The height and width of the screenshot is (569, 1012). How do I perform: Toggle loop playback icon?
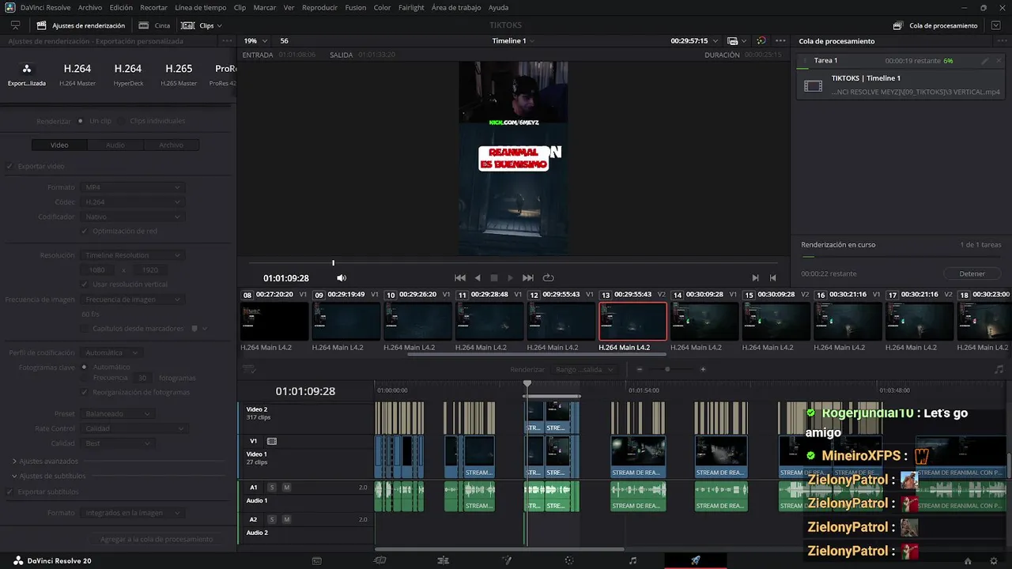pyautogui.click(x=548, y=278)
